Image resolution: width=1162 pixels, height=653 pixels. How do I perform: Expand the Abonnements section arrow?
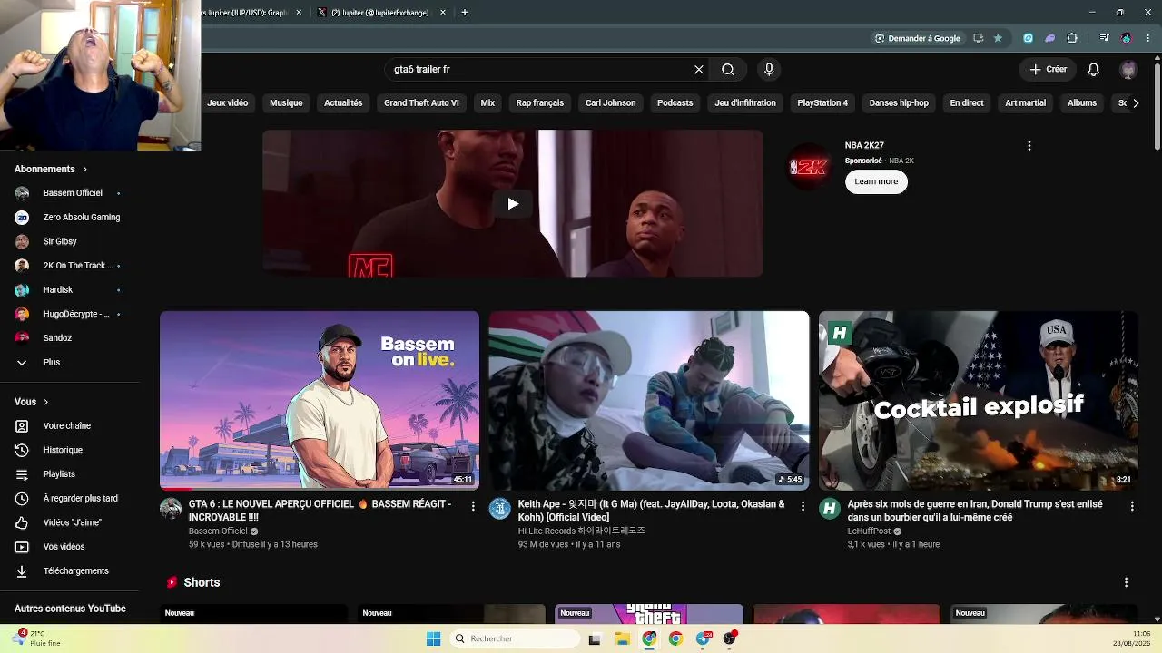coord(85,170)
